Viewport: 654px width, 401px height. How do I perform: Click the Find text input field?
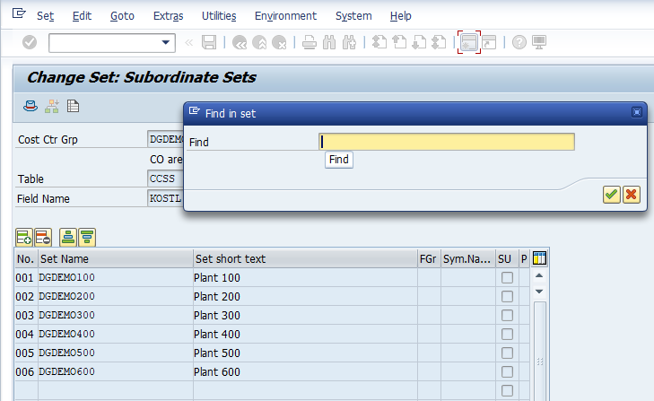[447, 142]
